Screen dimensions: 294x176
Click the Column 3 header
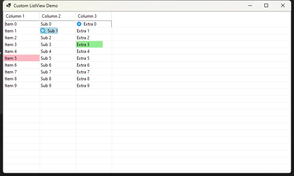pyautogui.click(x=93, y=16)
